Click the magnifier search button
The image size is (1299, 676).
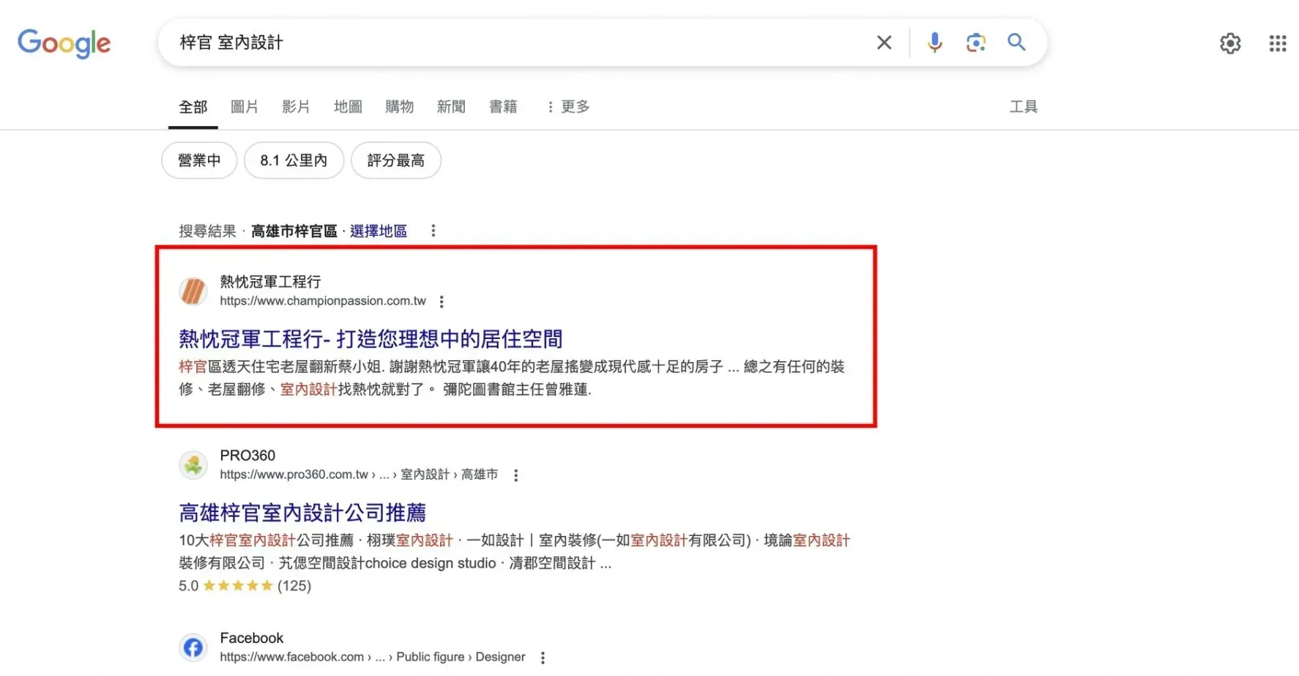click(x=1016, y=42)
